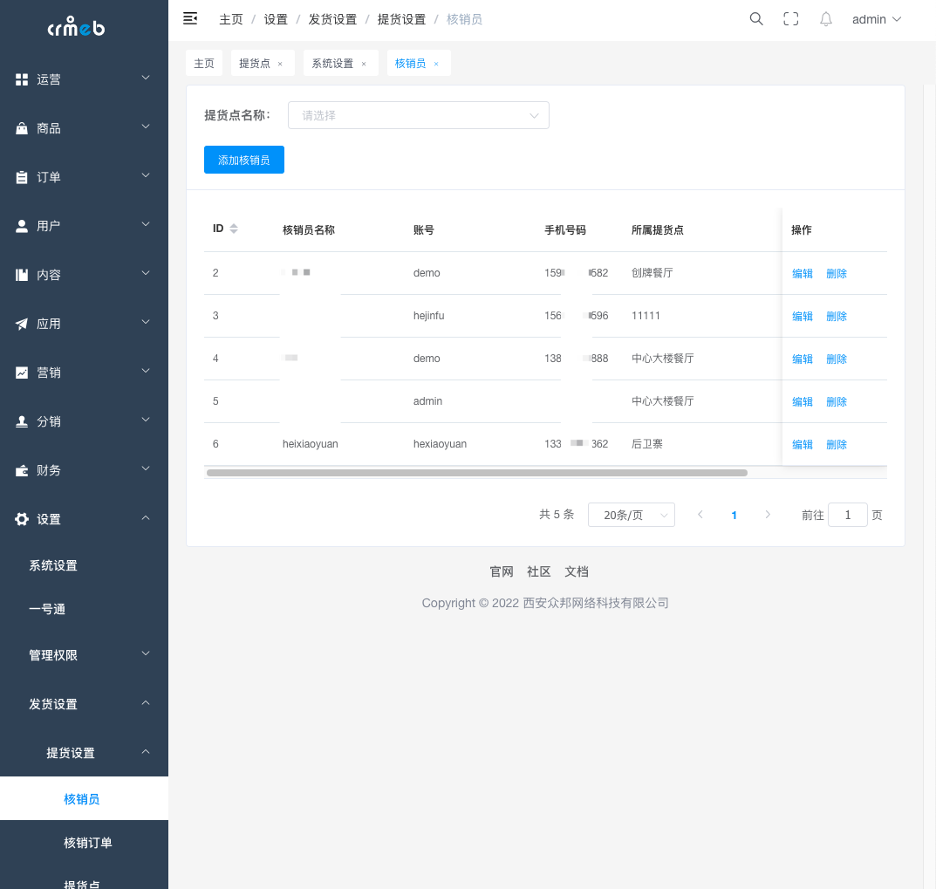Open the search icon in header
Screen dimensions: 936x889
tap(755, 19)
